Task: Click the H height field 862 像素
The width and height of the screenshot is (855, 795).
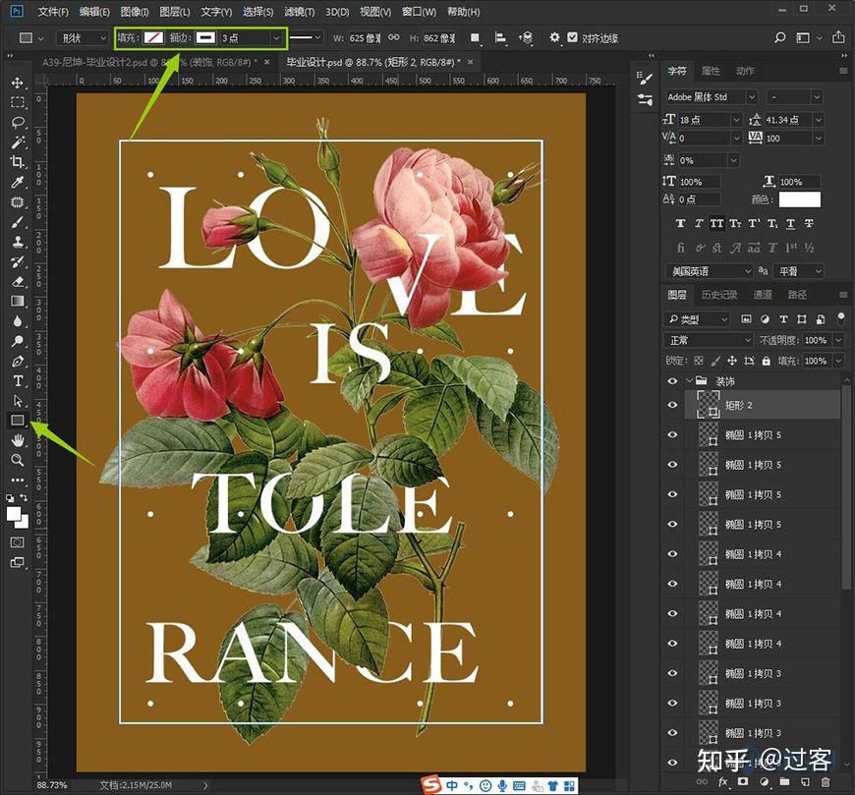Action: click(439, 37)
